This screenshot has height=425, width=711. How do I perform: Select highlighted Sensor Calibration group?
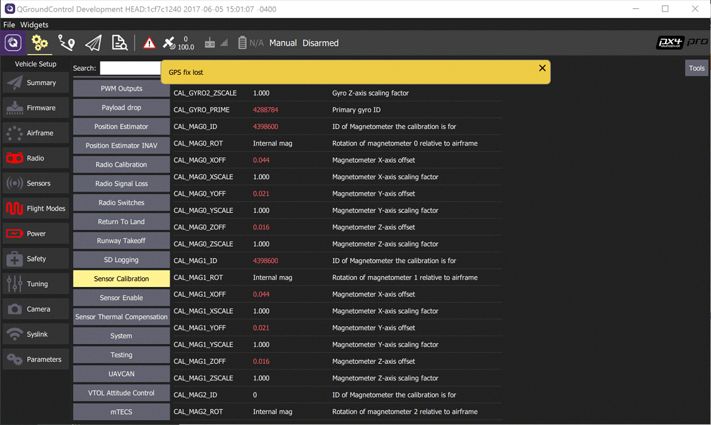tap(122, 279)
